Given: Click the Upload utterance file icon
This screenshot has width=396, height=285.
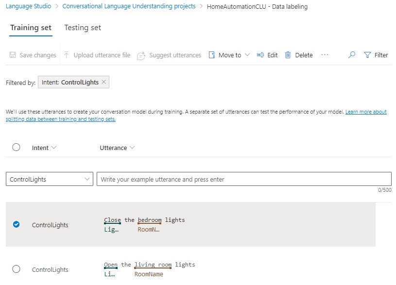Looking at the screenshot, I should (67, 55).
